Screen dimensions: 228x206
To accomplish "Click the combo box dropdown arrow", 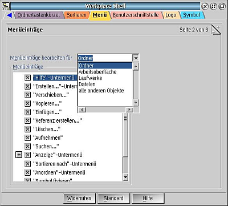I will [136, 58].
